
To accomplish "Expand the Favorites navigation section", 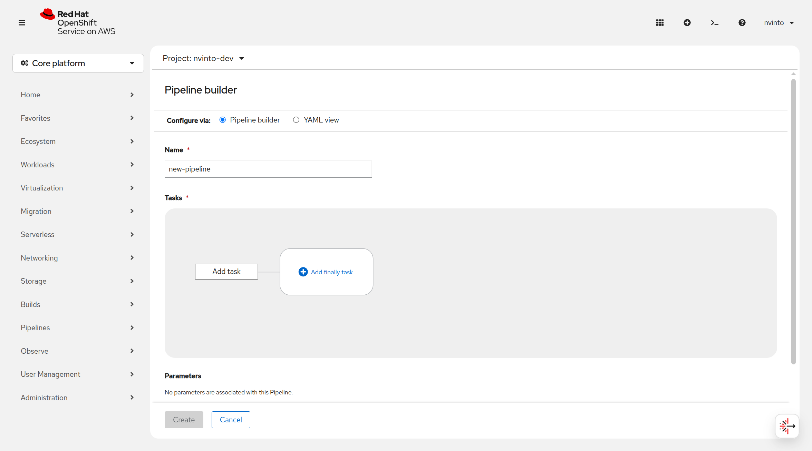I will pos(77,118).
